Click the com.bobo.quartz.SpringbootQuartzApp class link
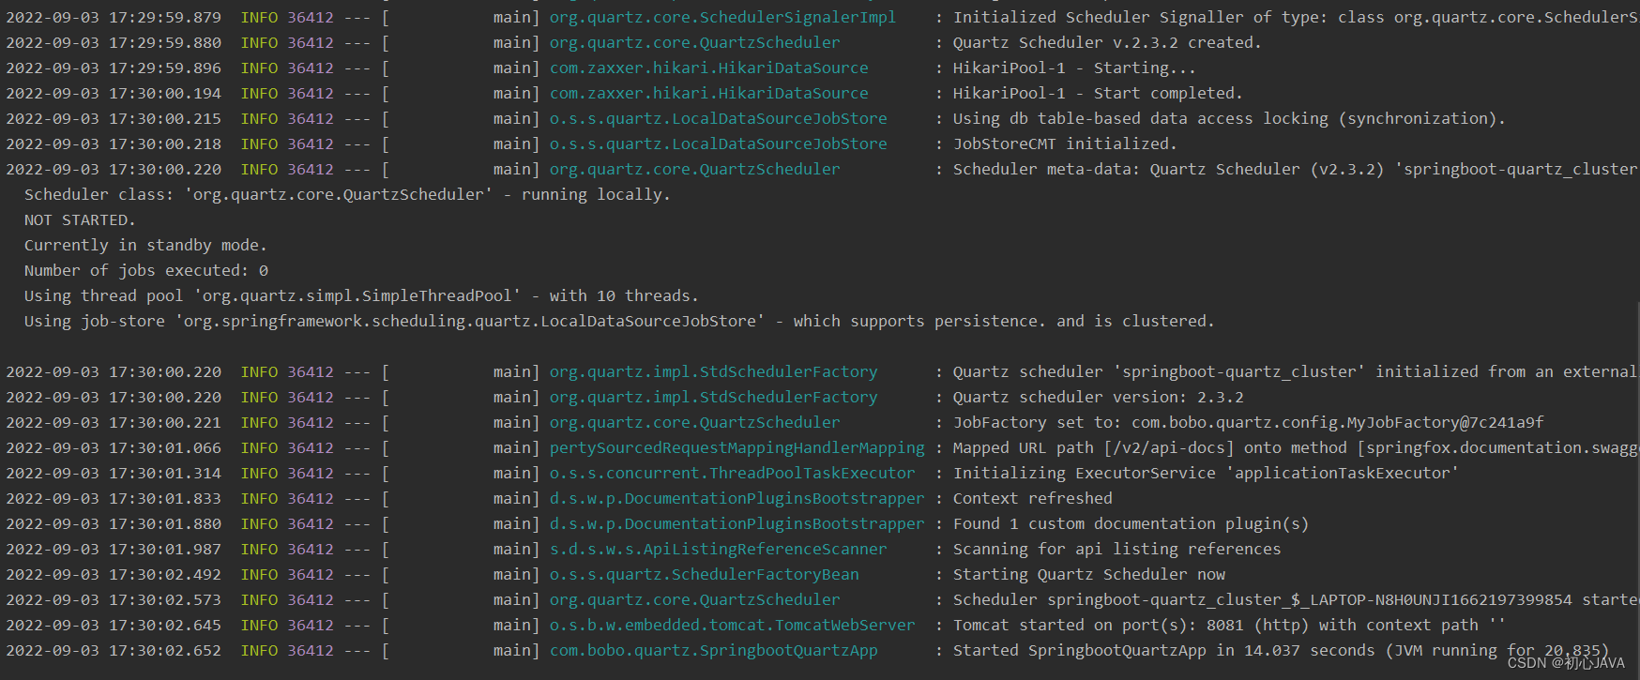The height and width of the screenshot is (680, 1640). pyautogui.click(x=713, y=651)
